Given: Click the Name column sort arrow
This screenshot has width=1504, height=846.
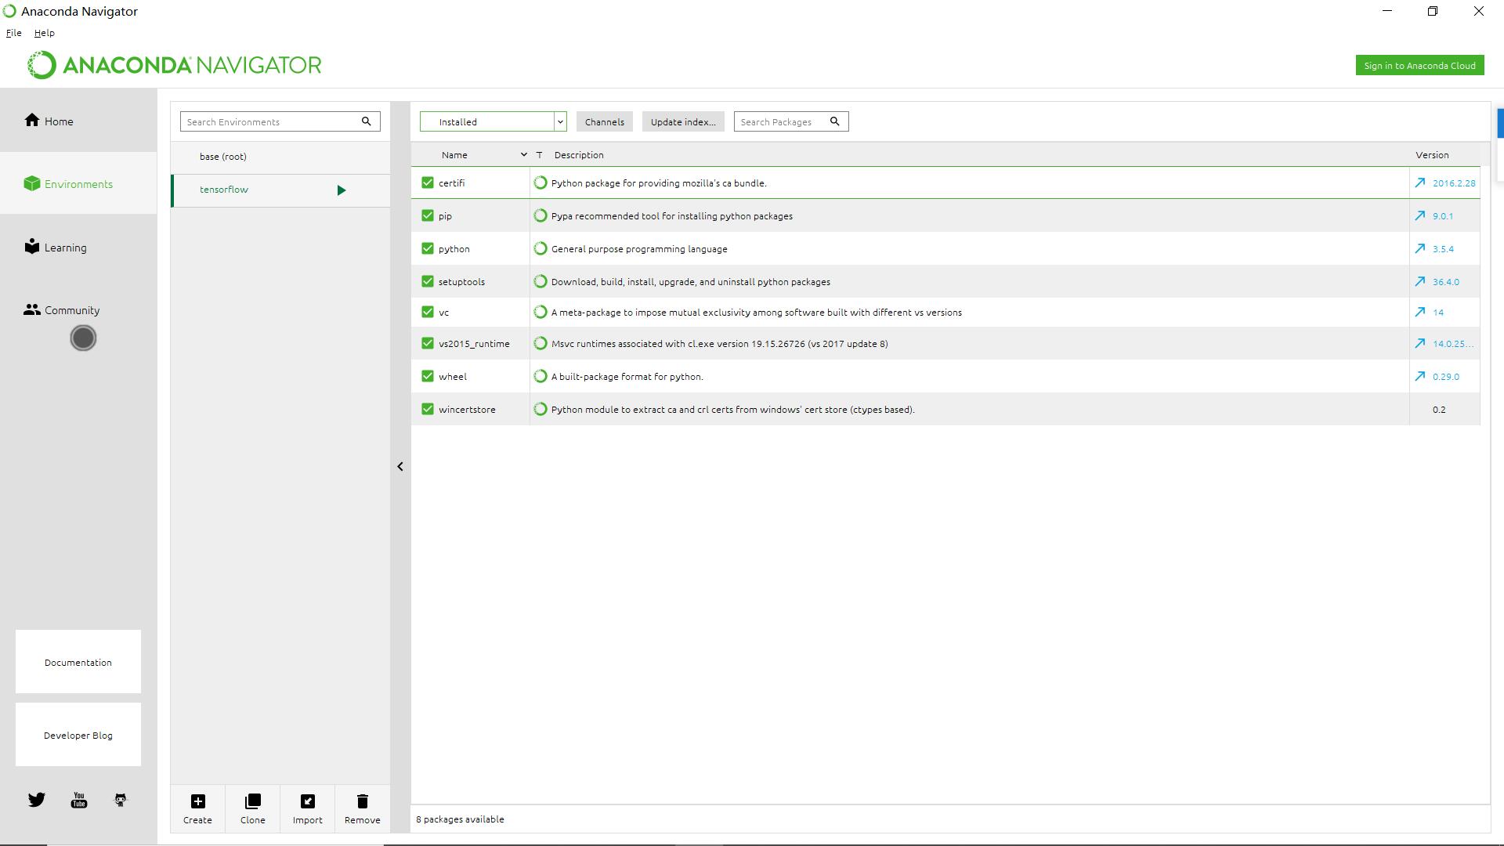Looking at the screenshot, I should pyautogui.click(x=523, y=155).
